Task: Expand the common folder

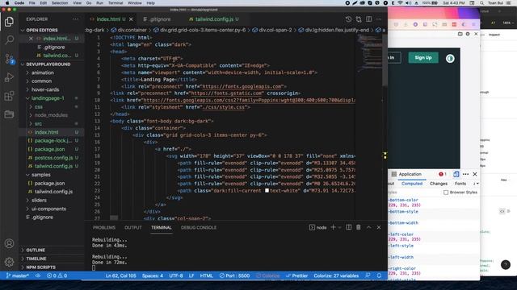Action: 41,81
